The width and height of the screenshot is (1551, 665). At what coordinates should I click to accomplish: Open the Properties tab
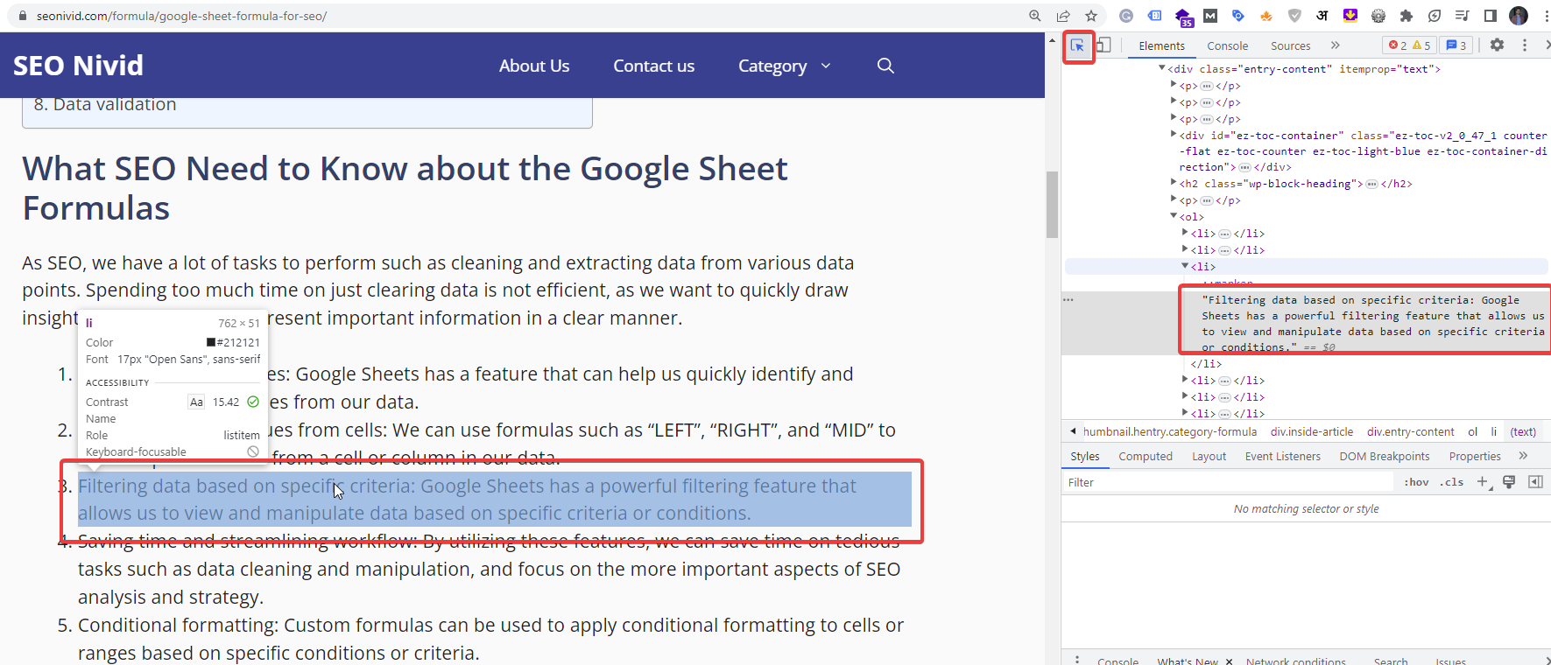click(1475, 456)
